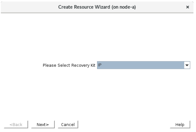The width and height of the screenshot is (196, 132).
Task: Open the Recovery Kit dropdown arrow
Action: click(x=187, y=65)
